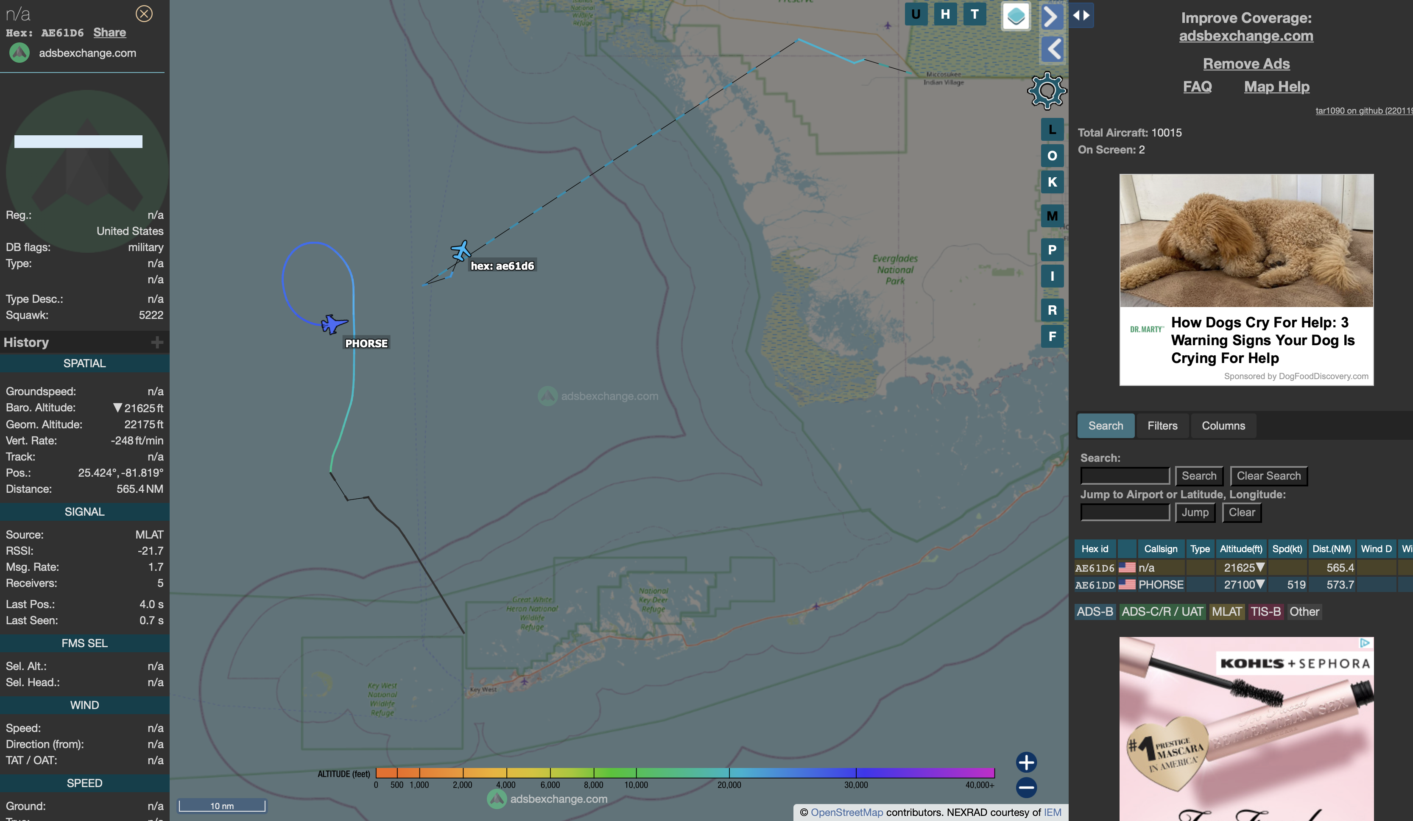Click the U map toggle button
Screen dimensions: 1413x821
pyautogui.click(x=916, y=14)
